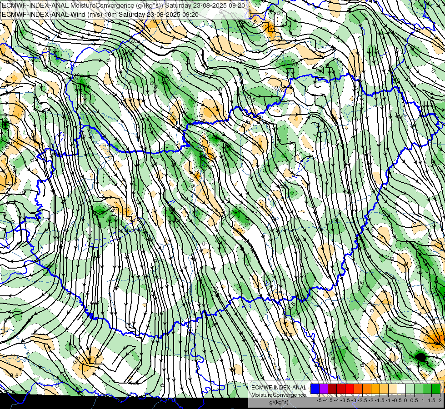Click the legend tick value -1

[x=388, y=400]
